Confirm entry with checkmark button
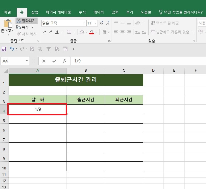206x189 pixels. [x=54, y=61]
